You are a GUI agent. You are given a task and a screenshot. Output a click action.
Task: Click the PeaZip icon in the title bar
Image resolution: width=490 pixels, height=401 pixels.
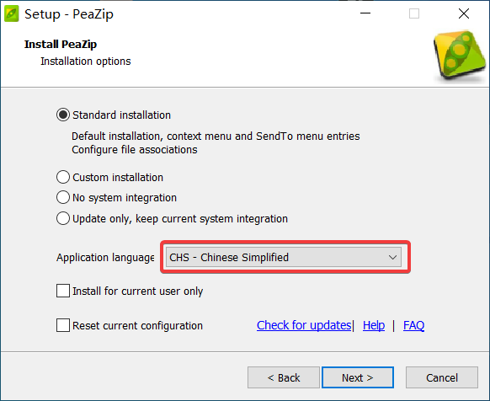11,13
